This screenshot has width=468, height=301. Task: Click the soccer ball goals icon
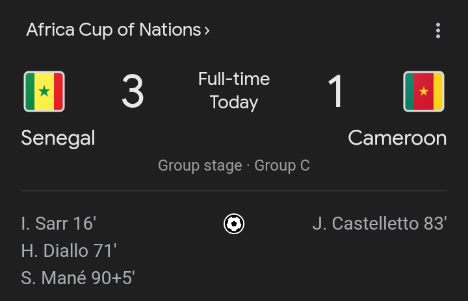pyautogui.click(x=233, y=224)
